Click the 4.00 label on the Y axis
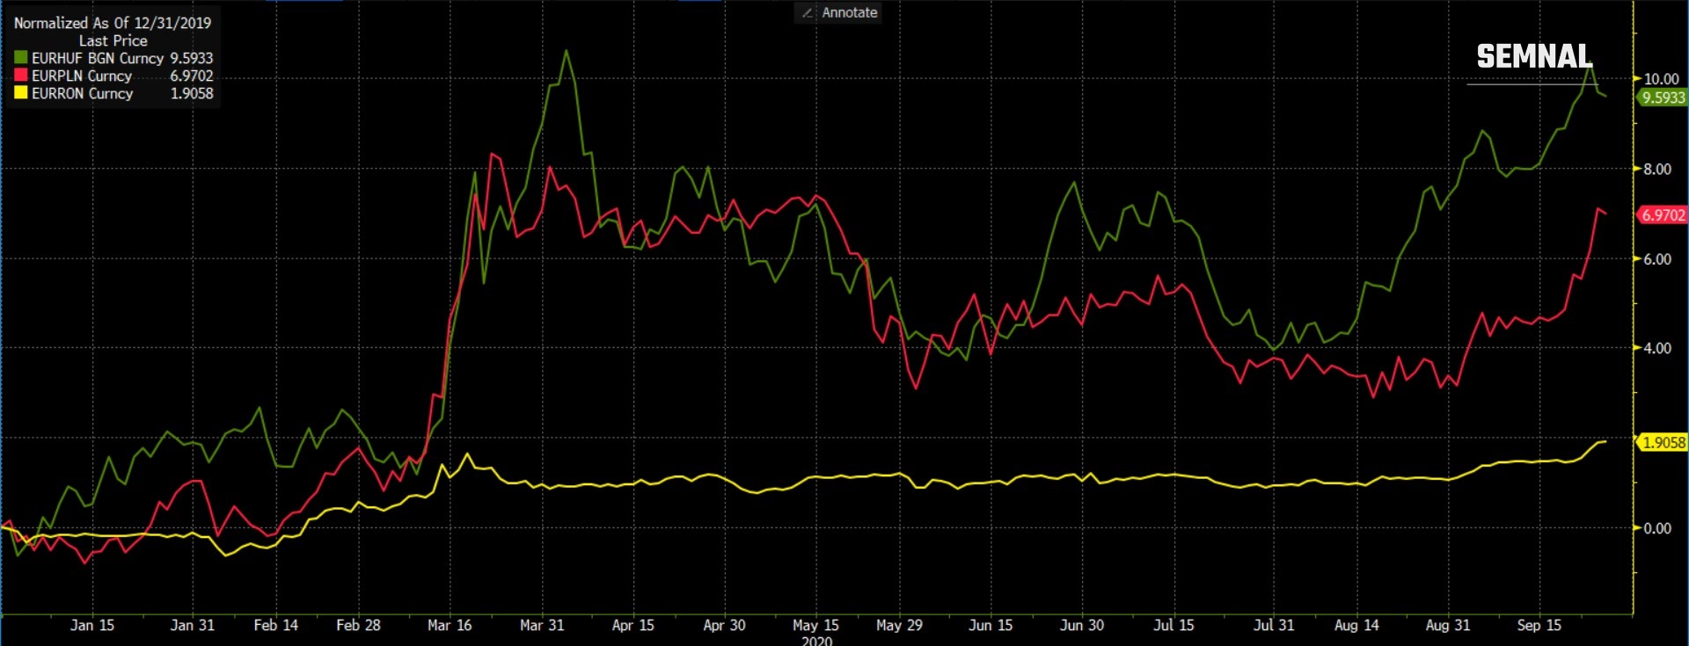 coord(1657,348)
